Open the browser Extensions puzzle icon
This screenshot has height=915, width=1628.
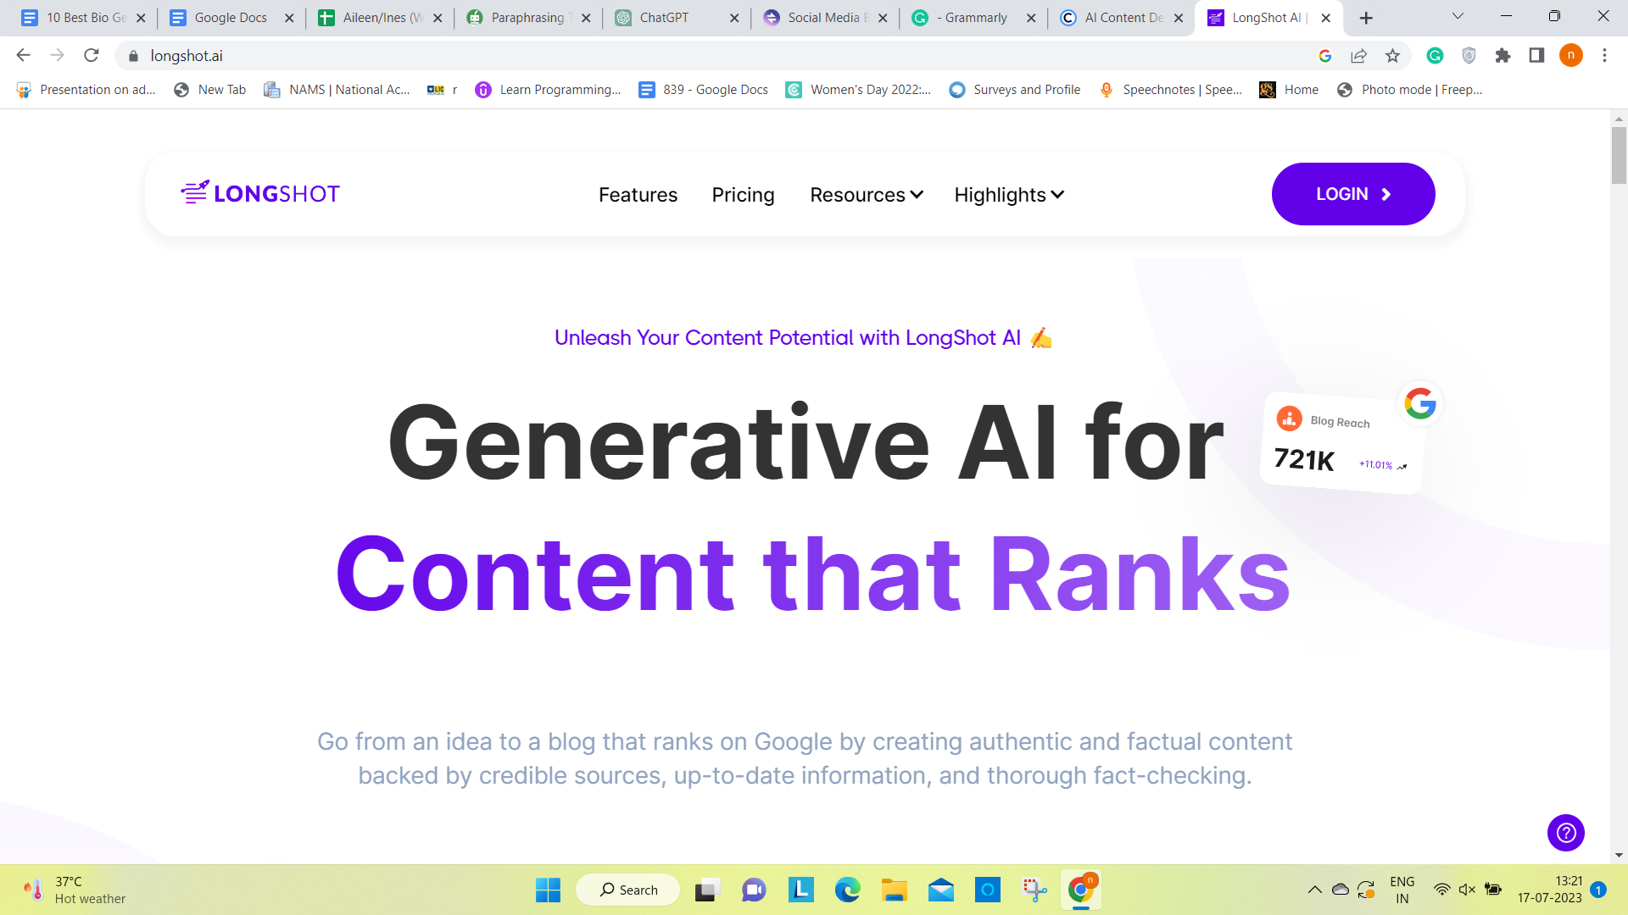(1503, 55)
